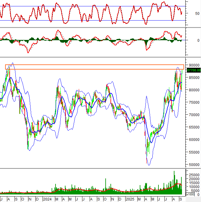Click the 55000 price axis label

(x=194, y=152)
